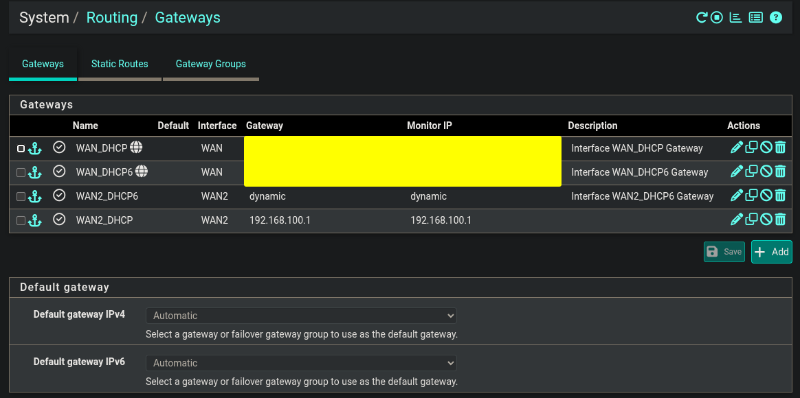Click the Save button
The width and height of the screenshot is (800, 398).
click(724, 252)
